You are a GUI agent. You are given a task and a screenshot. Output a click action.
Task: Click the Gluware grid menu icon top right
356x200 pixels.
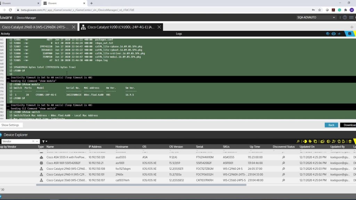[352, 17]
